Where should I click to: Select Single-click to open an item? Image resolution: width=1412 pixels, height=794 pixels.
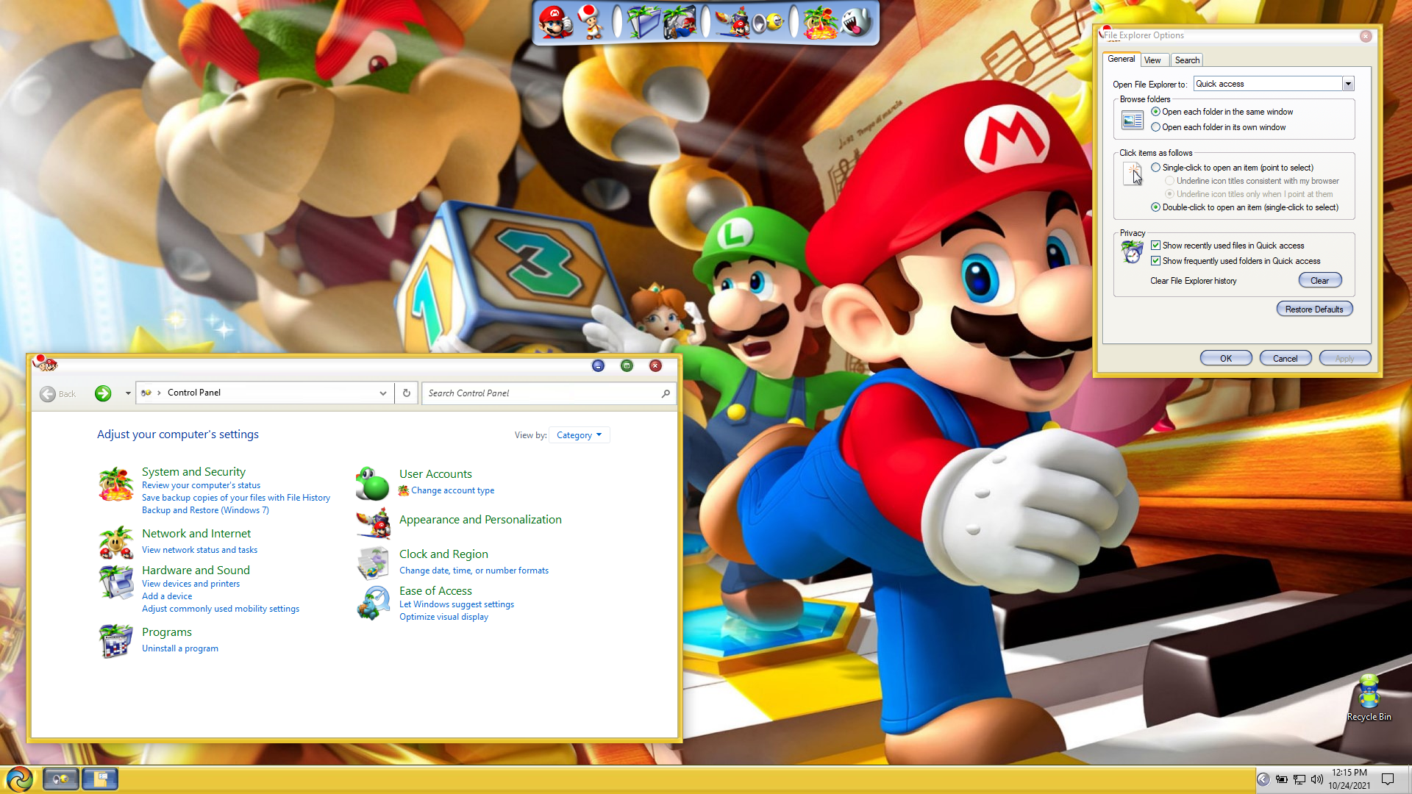tap(1156, 168)
